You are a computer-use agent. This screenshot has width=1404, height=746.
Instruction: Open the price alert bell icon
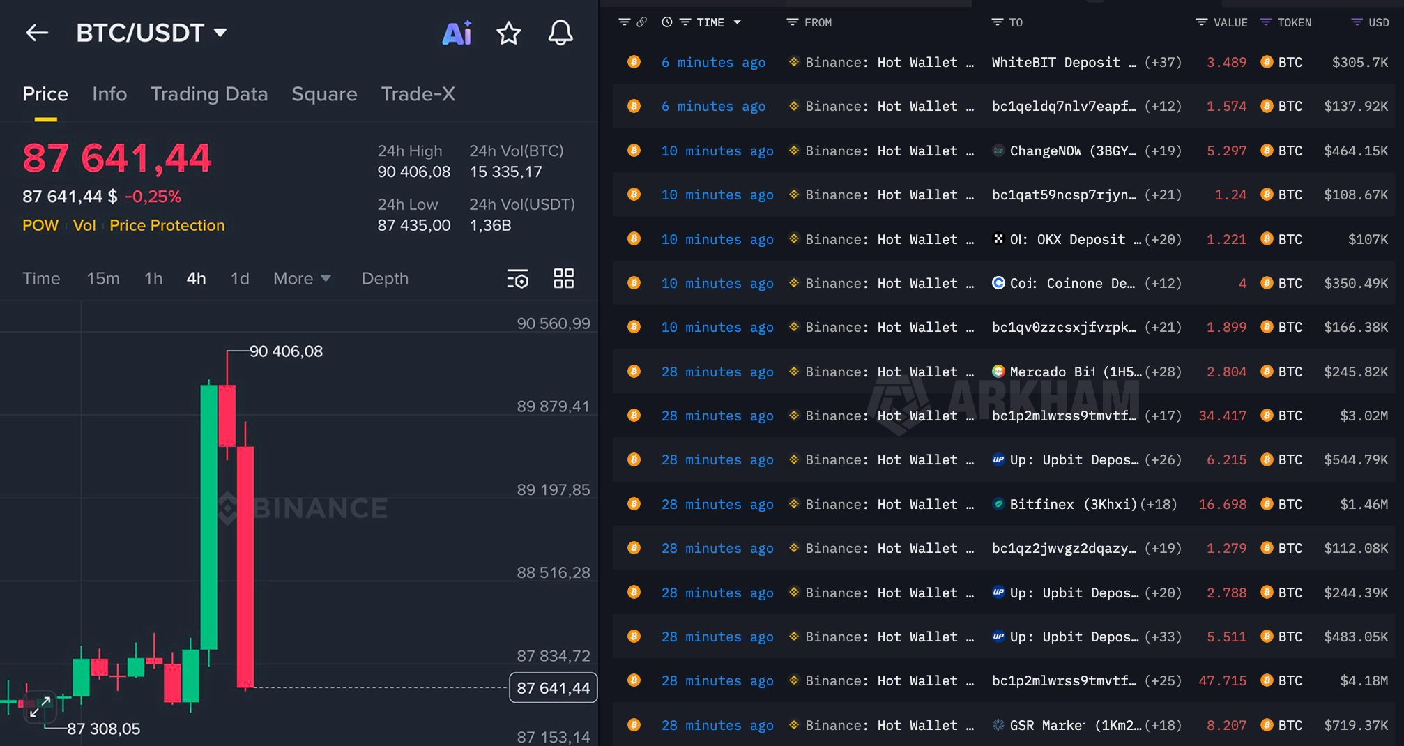point(560,33)
